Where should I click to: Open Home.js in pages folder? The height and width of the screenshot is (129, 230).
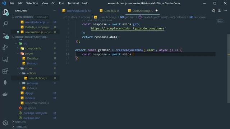click(35, 63)
